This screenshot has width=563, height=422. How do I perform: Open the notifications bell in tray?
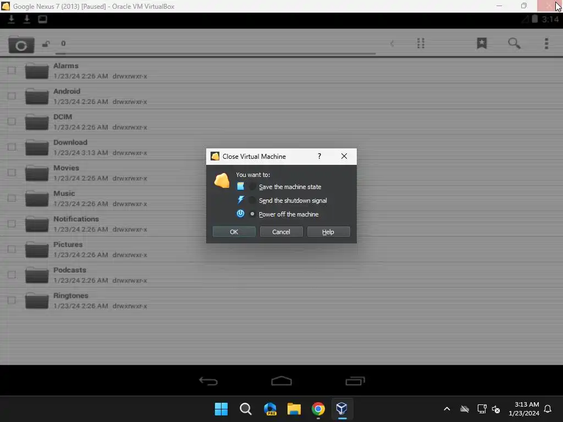click(x=548, y=409)
